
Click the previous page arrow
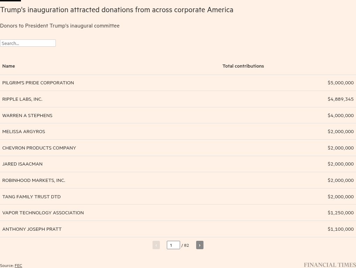tap(156, 245)
